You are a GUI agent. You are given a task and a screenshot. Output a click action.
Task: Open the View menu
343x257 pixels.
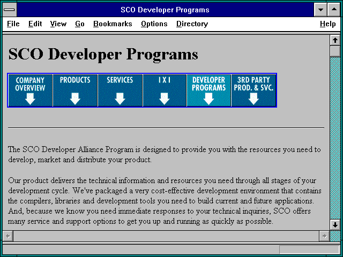[x=58, y=24]
